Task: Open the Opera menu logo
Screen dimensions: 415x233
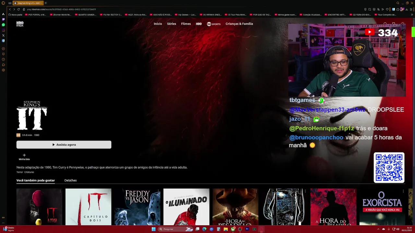Action: coord(3,3)
